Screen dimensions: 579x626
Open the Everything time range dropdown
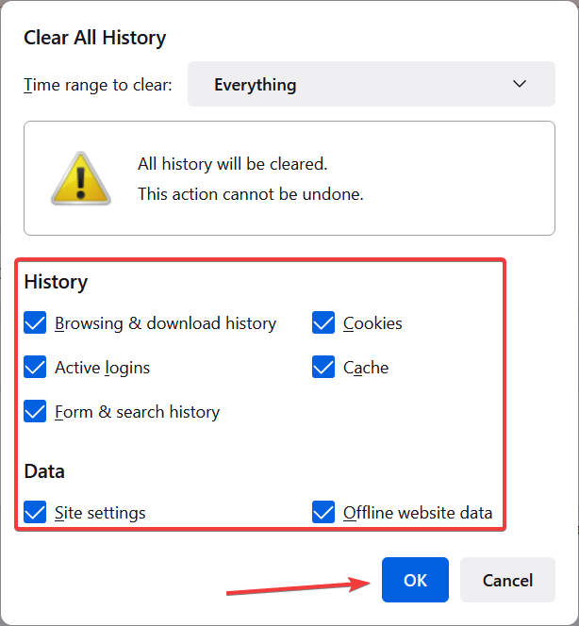[x=371, y=84]
